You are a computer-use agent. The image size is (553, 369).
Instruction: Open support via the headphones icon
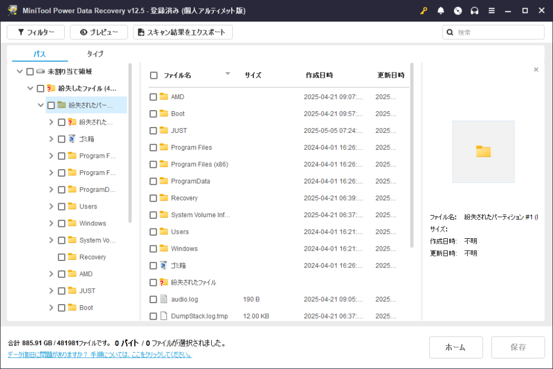(474, 11)
